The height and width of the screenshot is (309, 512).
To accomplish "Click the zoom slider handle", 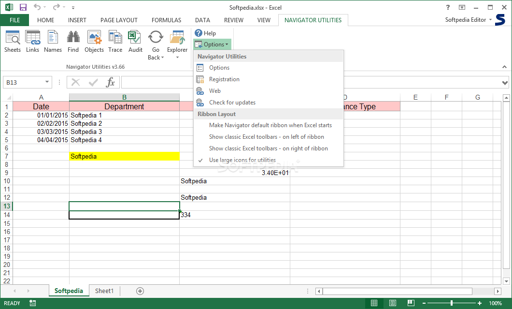I will (452, 303).
